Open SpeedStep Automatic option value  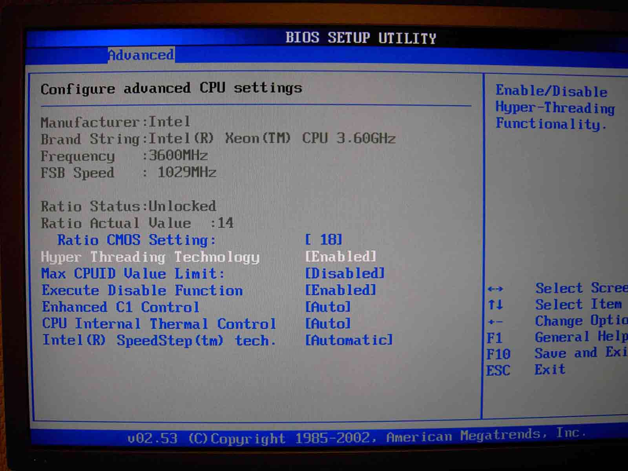(x=349, y=340)
